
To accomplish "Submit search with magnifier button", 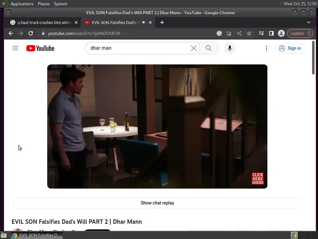I will coord(208,48).
